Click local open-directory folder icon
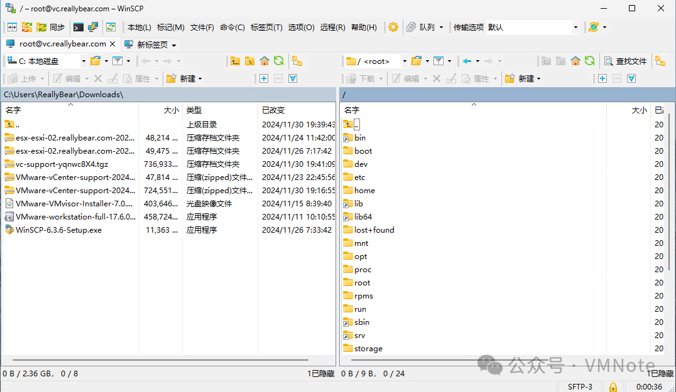The width and height of the screenshot is (676, 392). click(x=95, y=61)
